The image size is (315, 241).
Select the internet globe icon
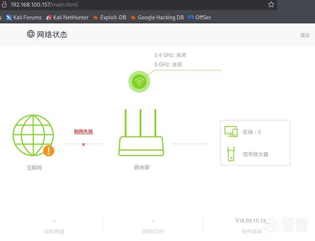[x=33, y=136]
